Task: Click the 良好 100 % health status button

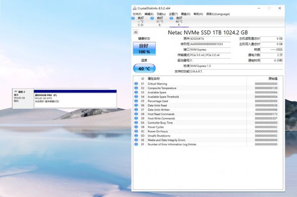Action: coord(145,49)
